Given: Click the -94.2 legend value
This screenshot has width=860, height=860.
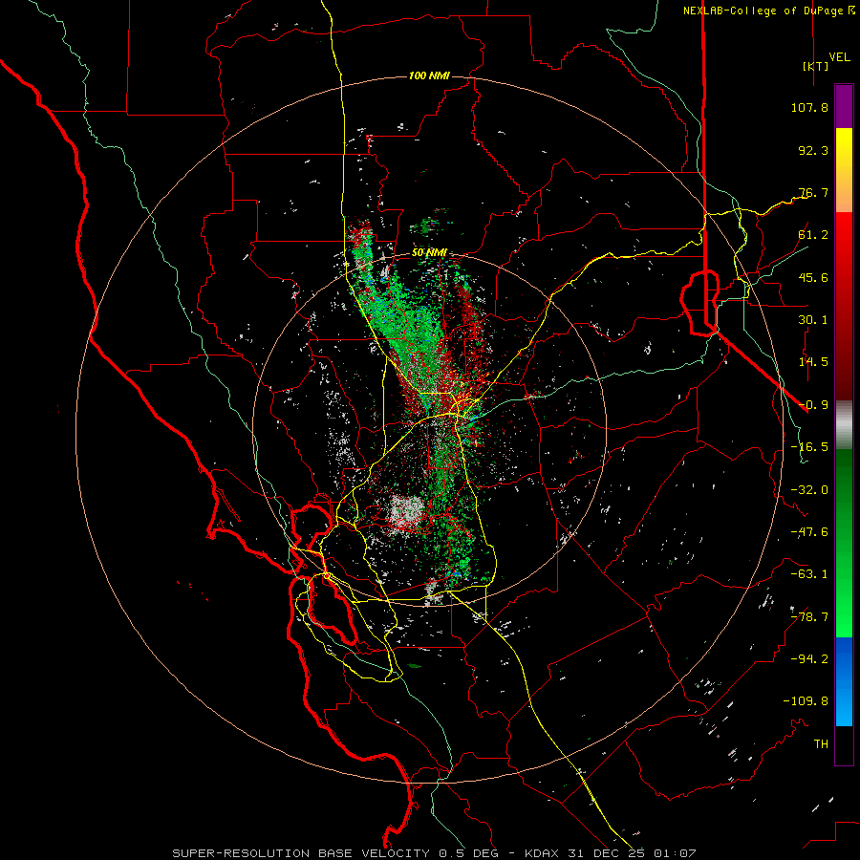Looking at the screenshot, I should [809, 659].
